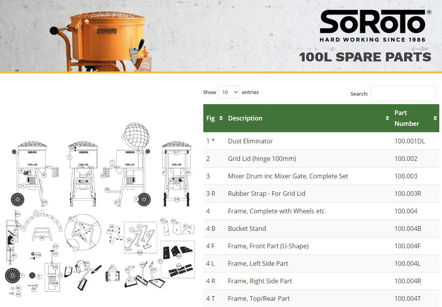Select the Grid Lid (hinge 100mm) row

coord(321,159)
